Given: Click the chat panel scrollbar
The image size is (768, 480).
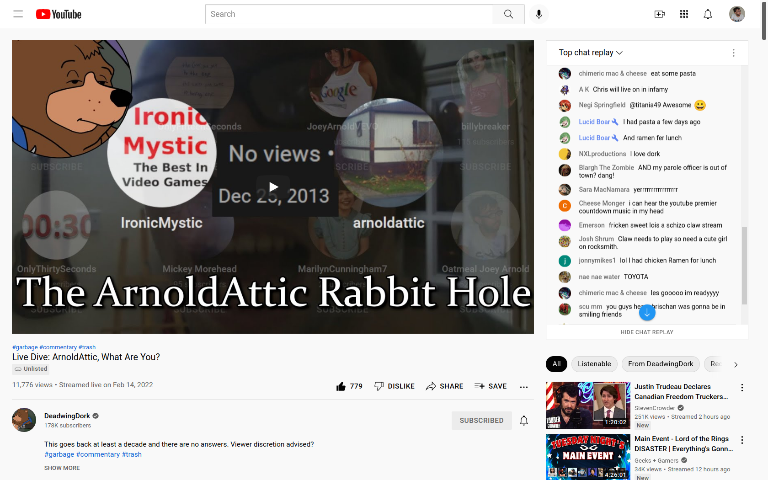Looking at the screenshot, I should (744, 265).
